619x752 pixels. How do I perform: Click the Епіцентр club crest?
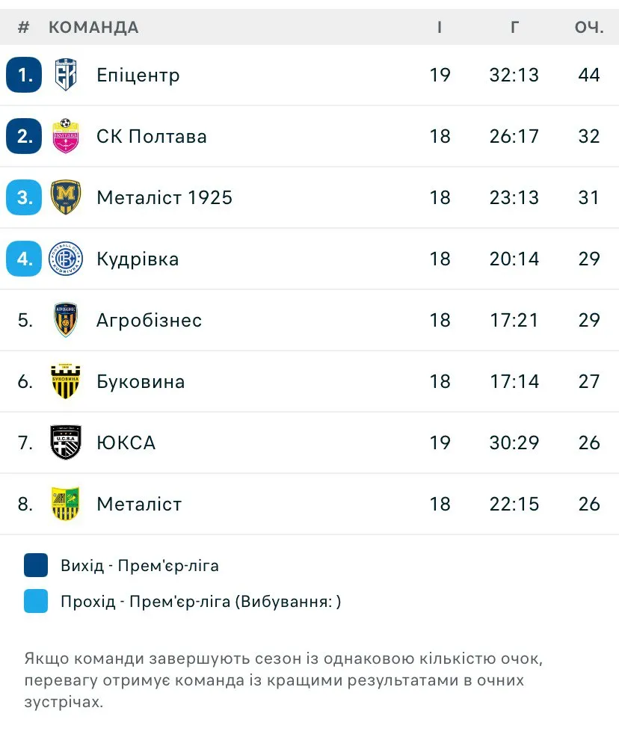pos(66,75)
